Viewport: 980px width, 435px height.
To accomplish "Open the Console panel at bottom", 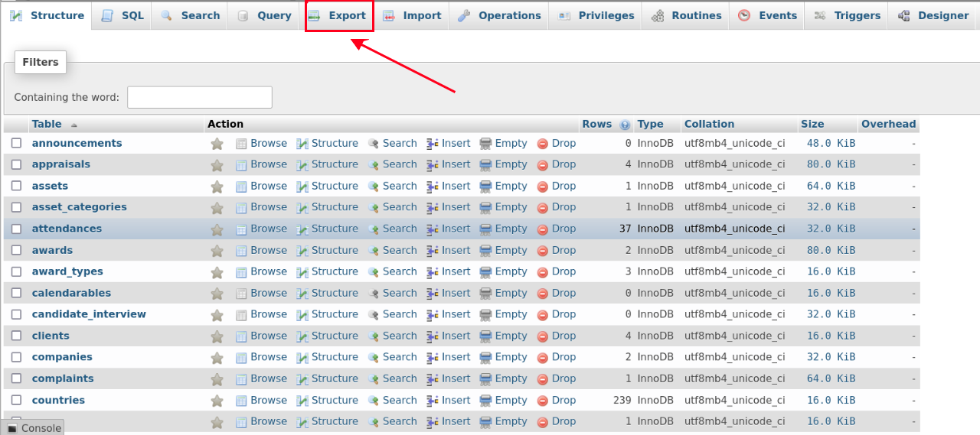I will point(33,428).
